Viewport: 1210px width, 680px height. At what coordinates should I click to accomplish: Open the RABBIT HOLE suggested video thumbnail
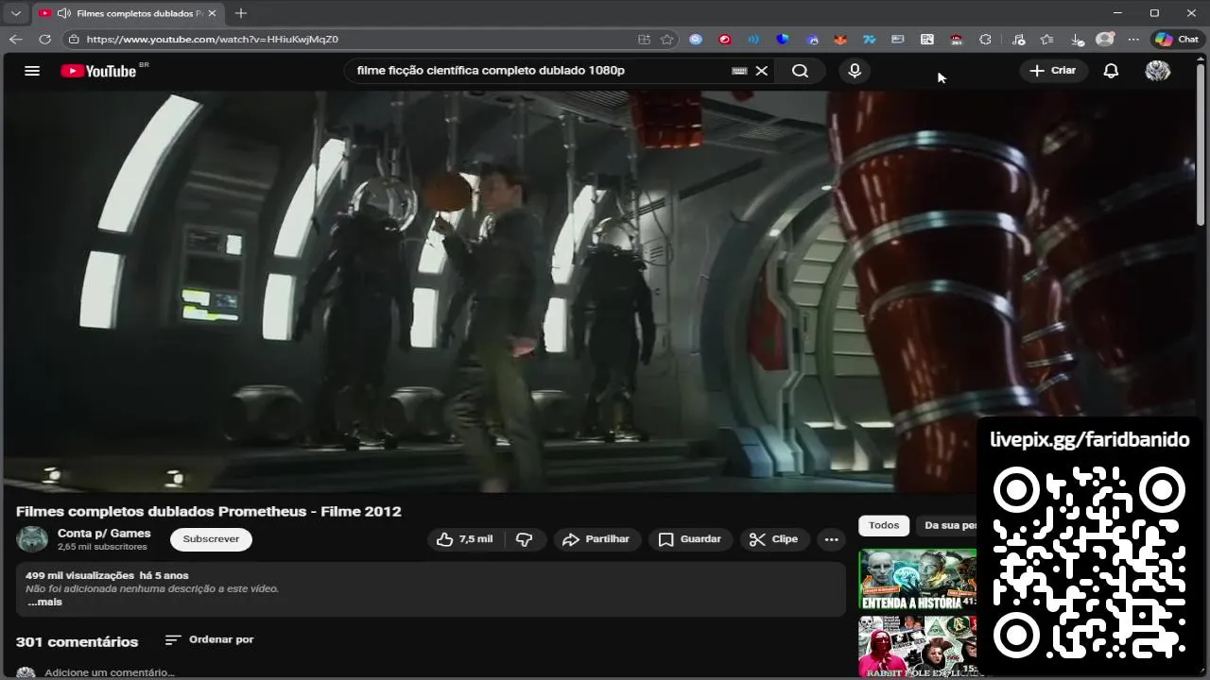pyautogui.click(x=917, y=647)
